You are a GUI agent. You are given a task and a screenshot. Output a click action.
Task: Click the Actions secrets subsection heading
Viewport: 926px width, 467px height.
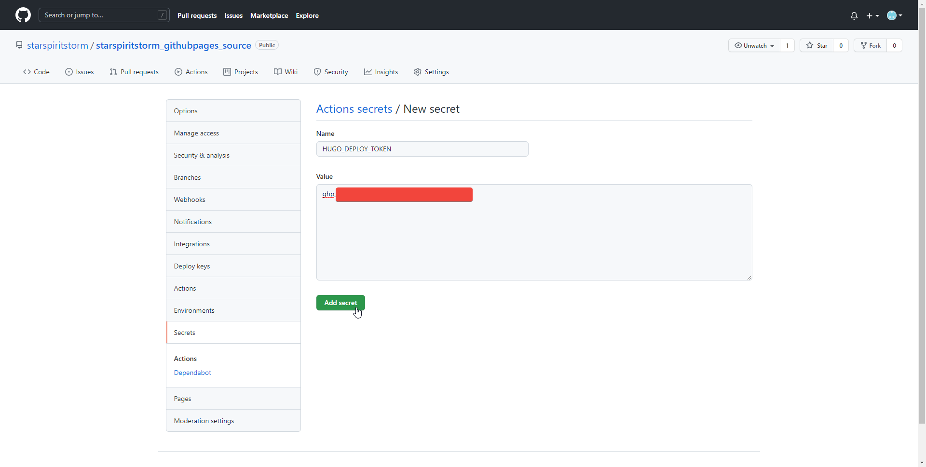[185, 359]
